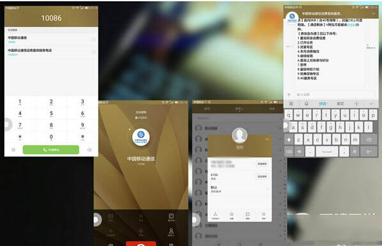Tap the China Mobile avatar in call screen

[x=141, y=137]
